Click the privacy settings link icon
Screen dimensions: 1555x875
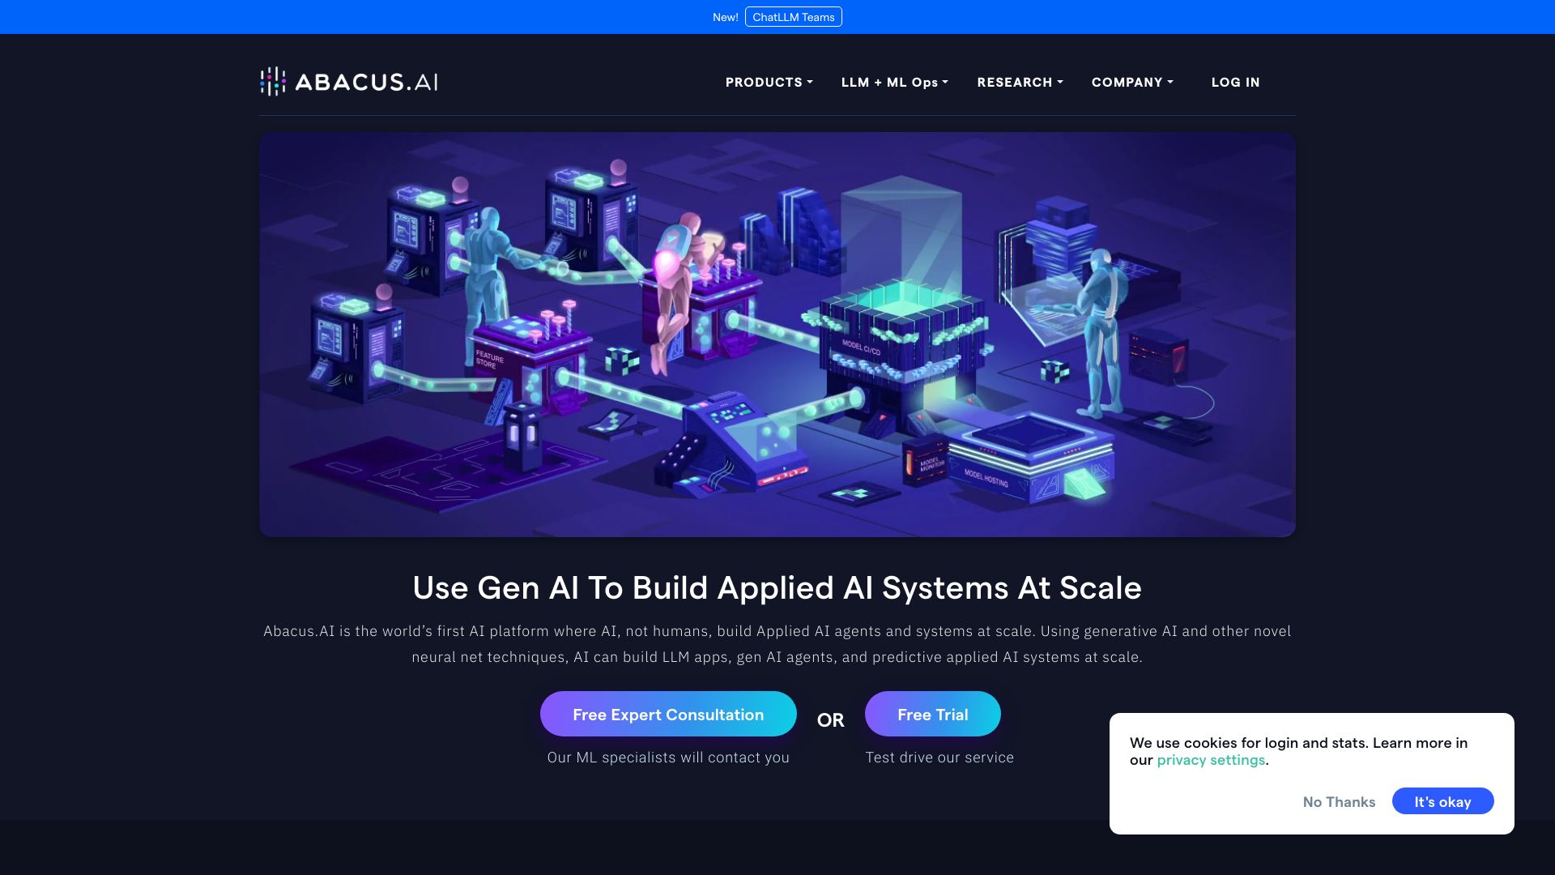click(1211, 760)
